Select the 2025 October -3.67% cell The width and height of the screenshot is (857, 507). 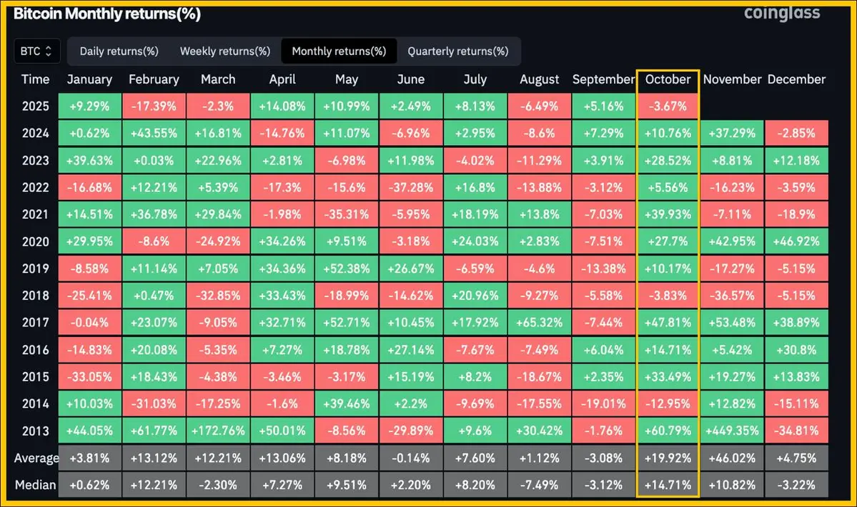pyautogui.click(x=668, y=106)
